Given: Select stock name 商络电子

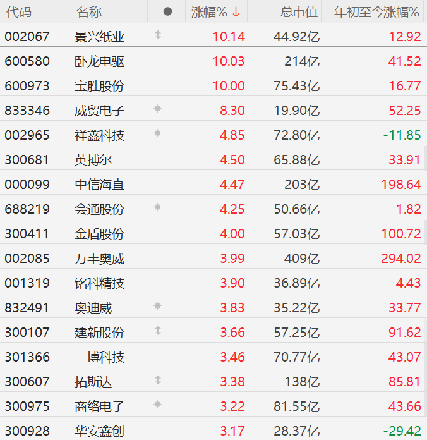Looking at the screenshot, I should [99, 406].
